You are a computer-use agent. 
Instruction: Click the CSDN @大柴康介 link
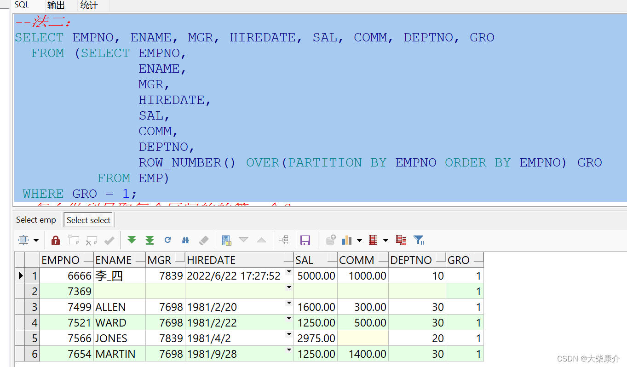point(587,359)
